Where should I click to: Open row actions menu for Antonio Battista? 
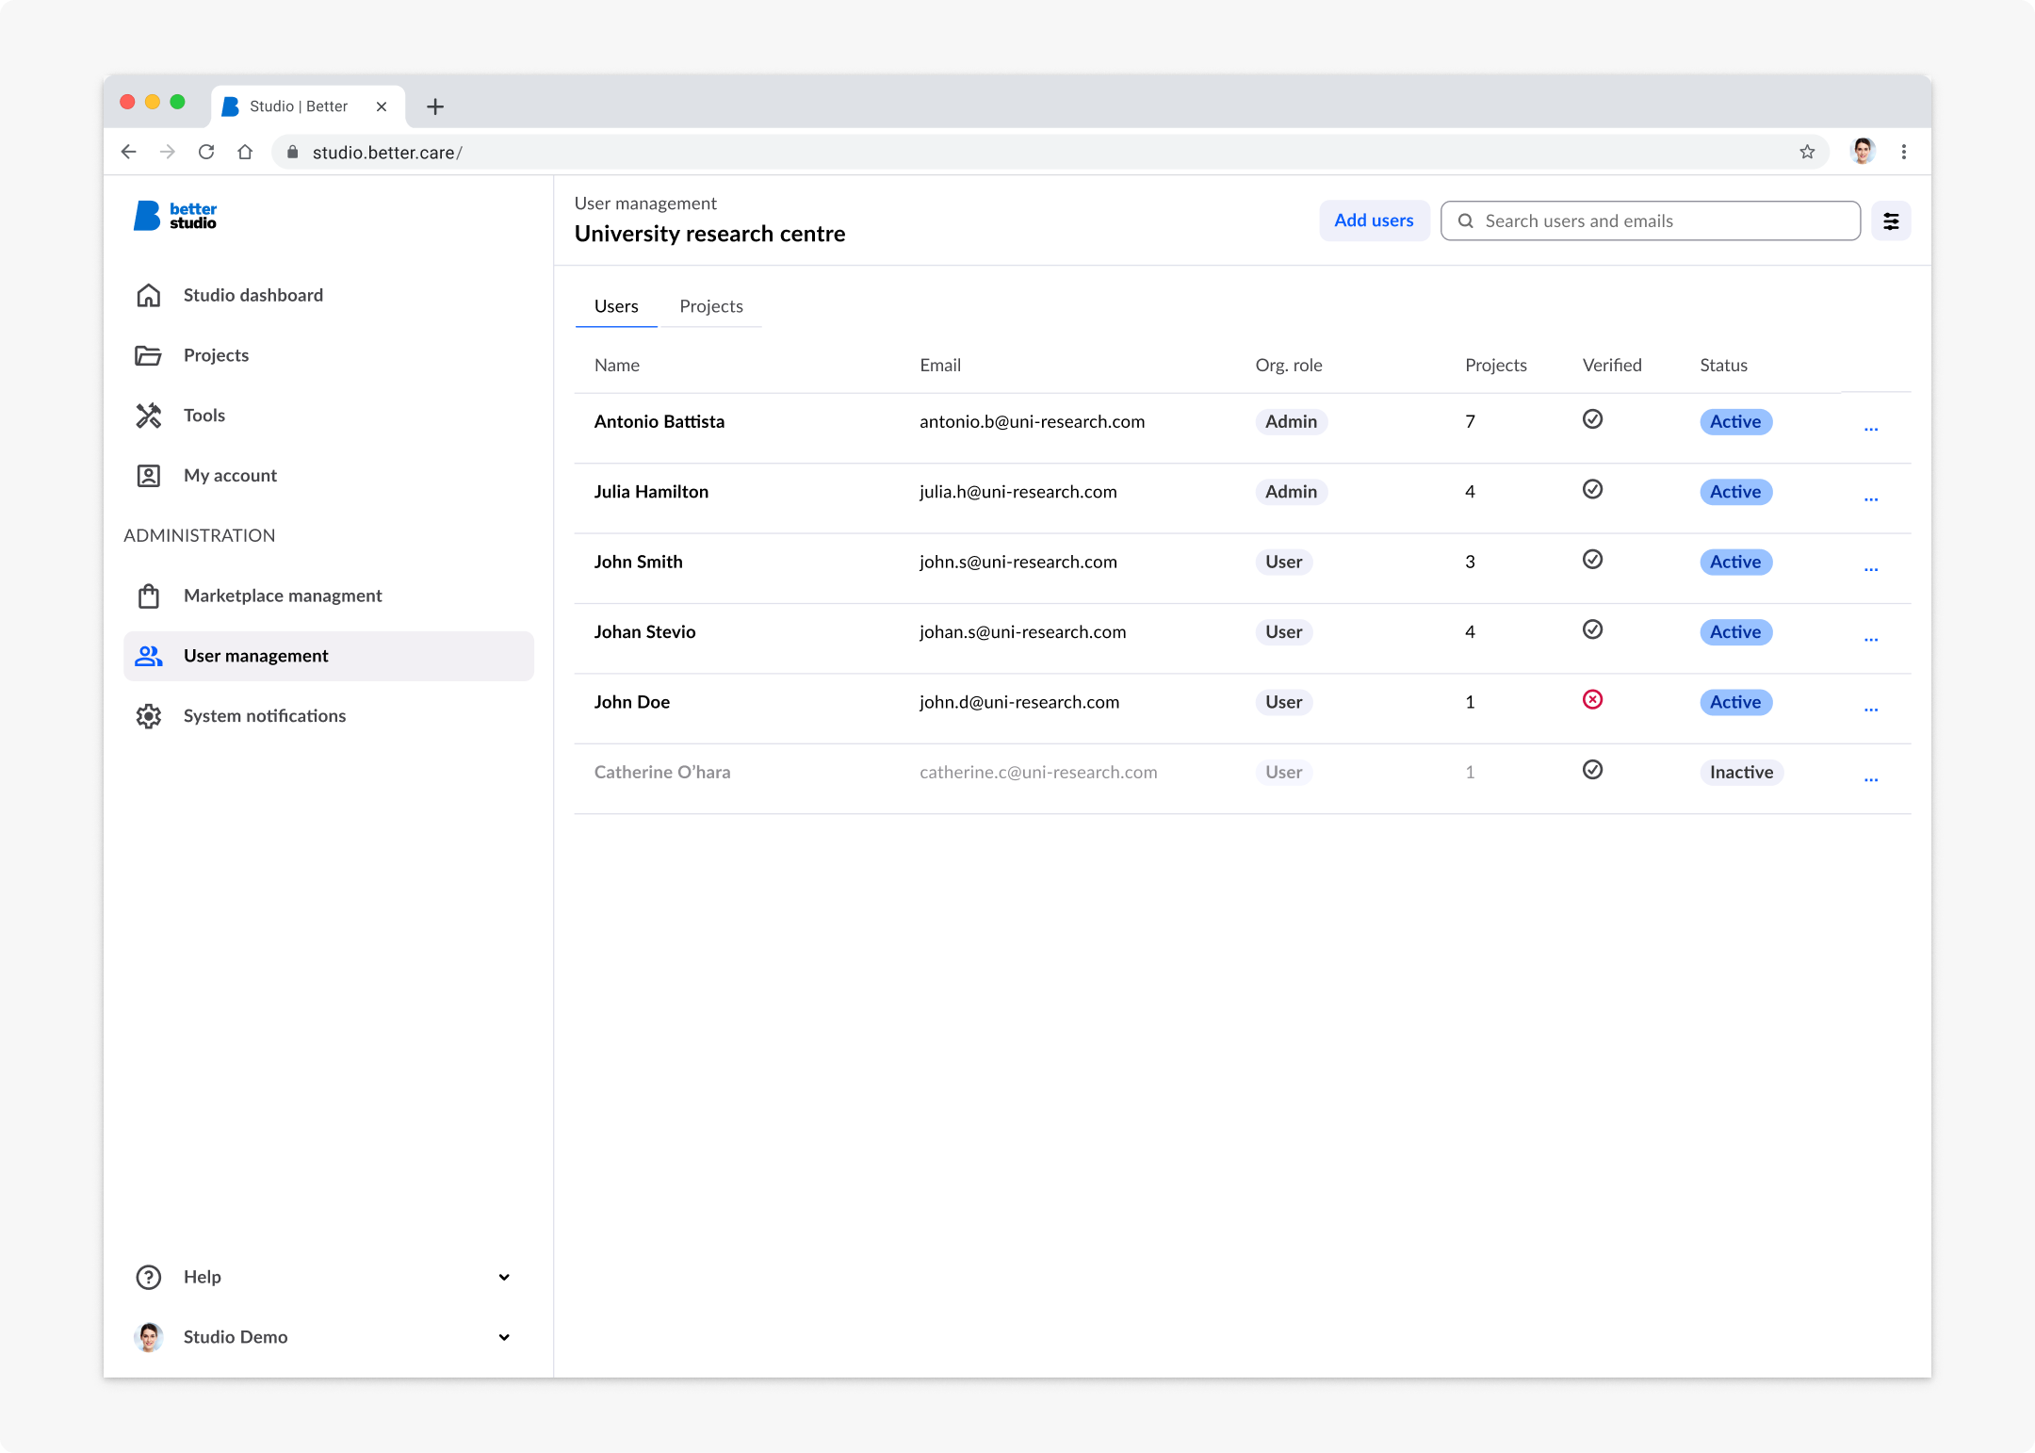tap(1871, 429)
